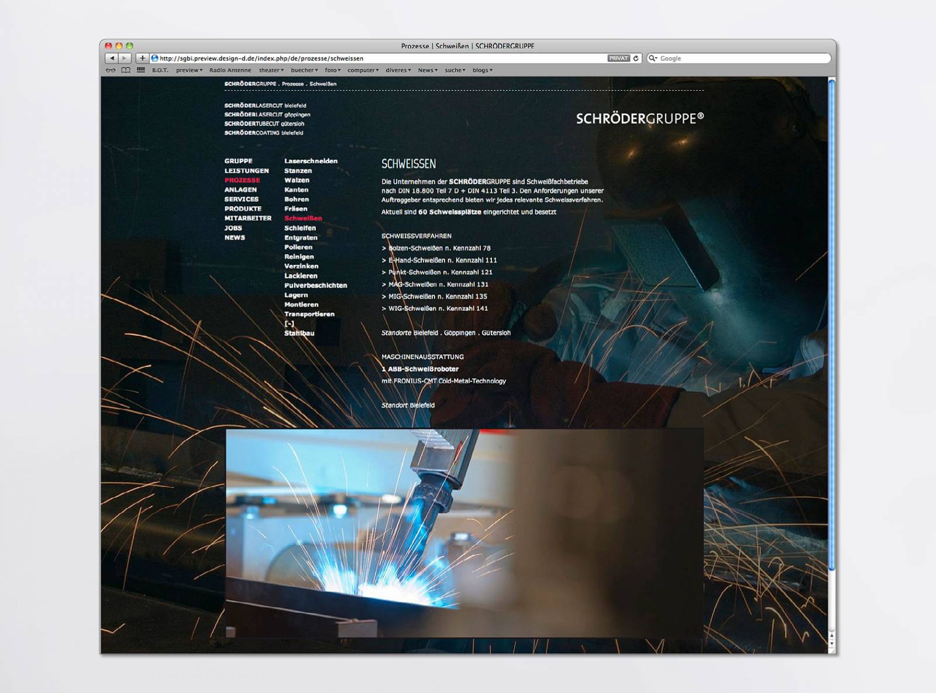
Task: Open the Fräsen process link
Action: [296, 209]
